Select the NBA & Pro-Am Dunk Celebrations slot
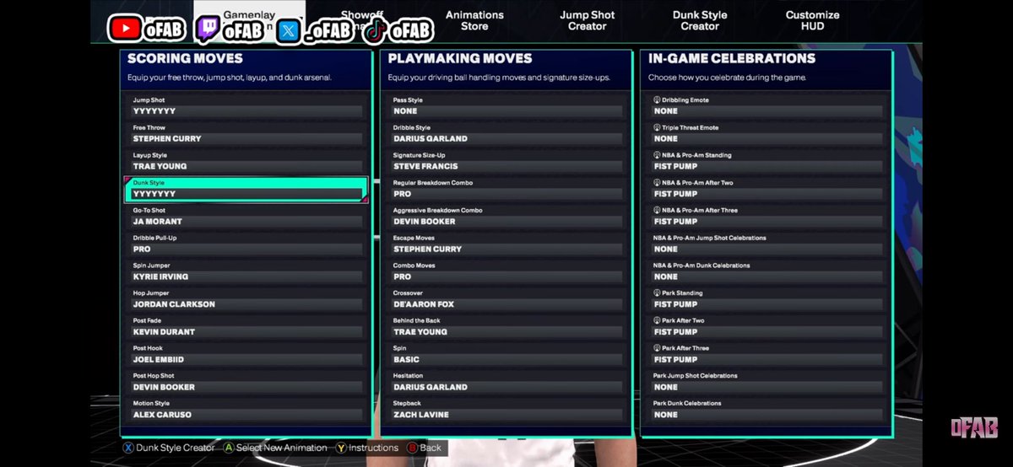Image resolution: width=1013 pixels, height=467 pixels. point(767,271)
